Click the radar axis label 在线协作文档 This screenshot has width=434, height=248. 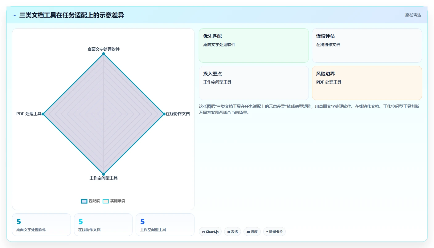click(178, 114)
